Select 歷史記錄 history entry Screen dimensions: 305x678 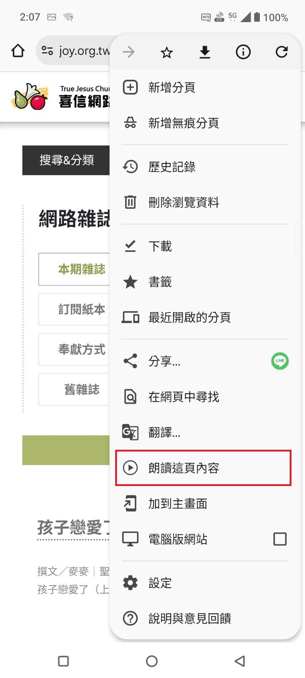click(x=172, y=167)
